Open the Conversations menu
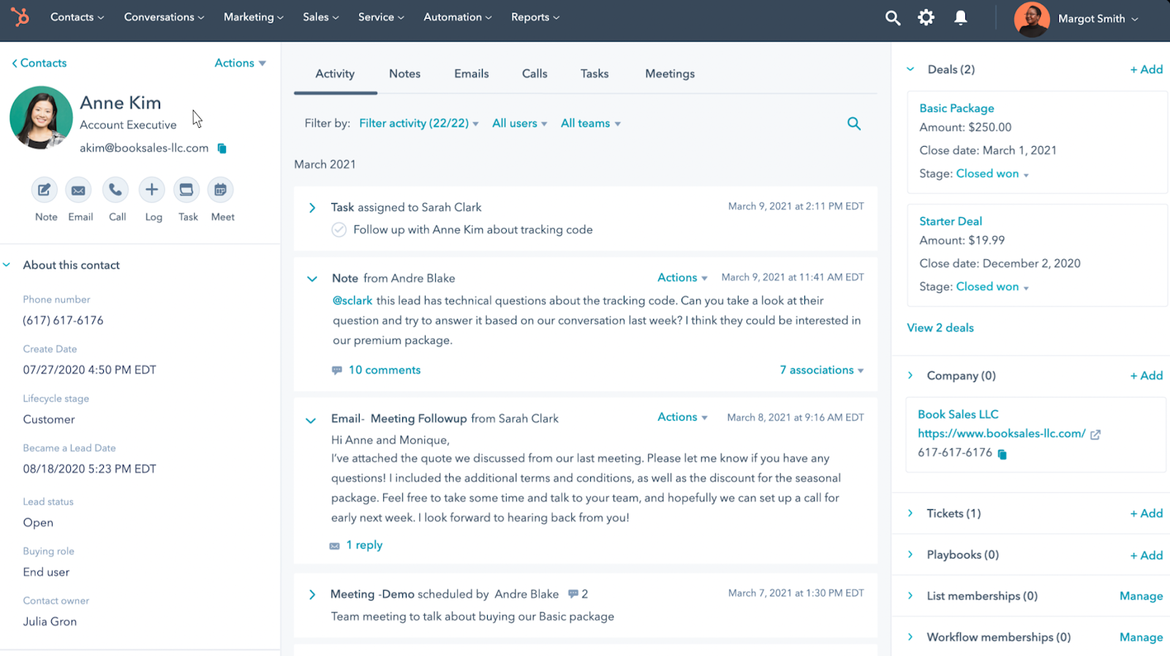 tap(164, 17)
